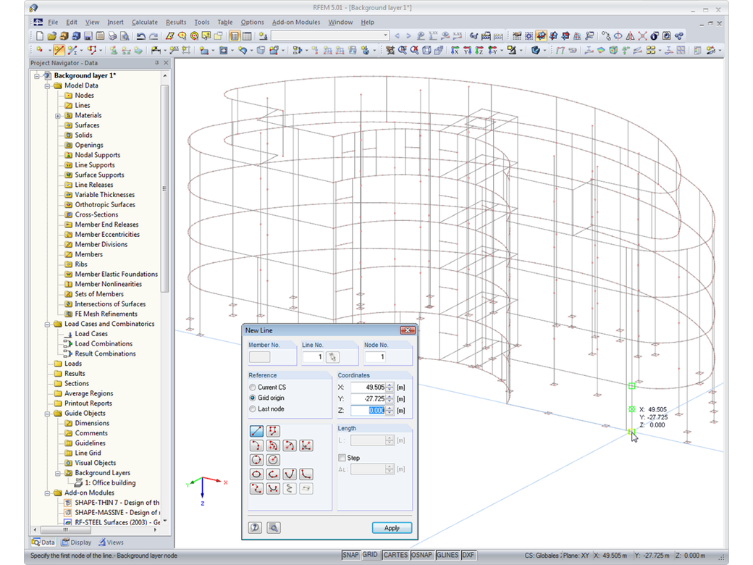The image size is (753, 565).
Task: Open the Calculate menu
Action: pos(144,22)
